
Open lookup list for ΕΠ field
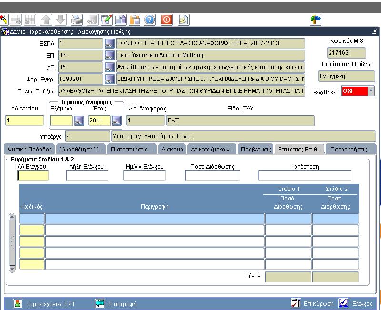coord(110,55)
